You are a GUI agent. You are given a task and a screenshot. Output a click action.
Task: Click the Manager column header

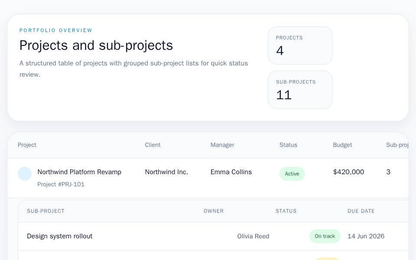(x=222, y=145)
